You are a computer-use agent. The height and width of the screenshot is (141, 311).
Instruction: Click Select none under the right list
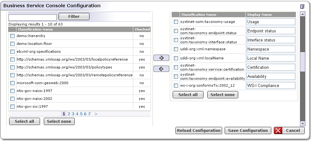click(222, 95)
